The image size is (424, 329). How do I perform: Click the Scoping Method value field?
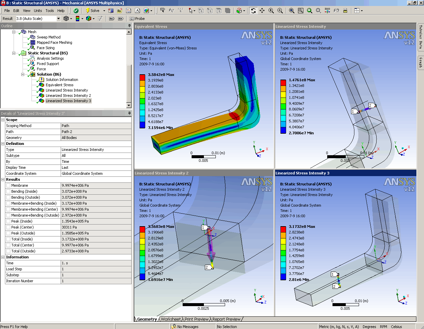click(96, 126)
